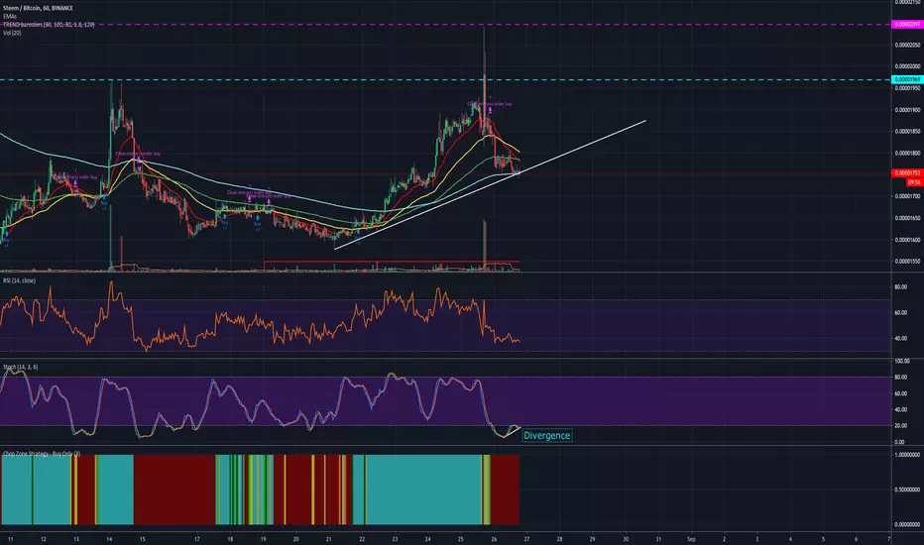Select the white ascending trendline

pyautogui.click(x=491, y=184)
